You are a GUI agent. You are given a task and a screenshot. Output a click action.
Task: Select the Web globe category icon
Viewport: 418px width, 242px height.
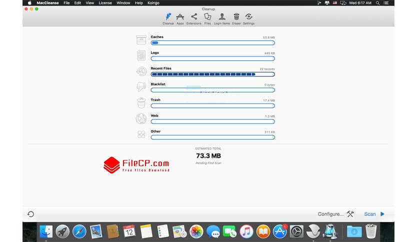[141, 118]
